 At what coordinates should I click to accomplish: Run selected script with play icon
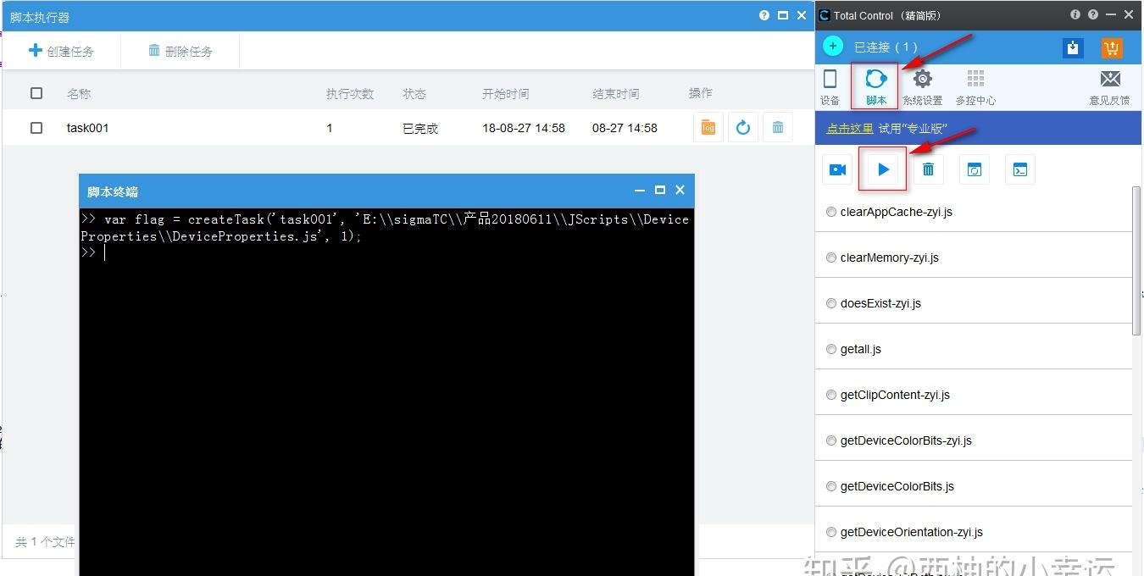coord(883,169)
